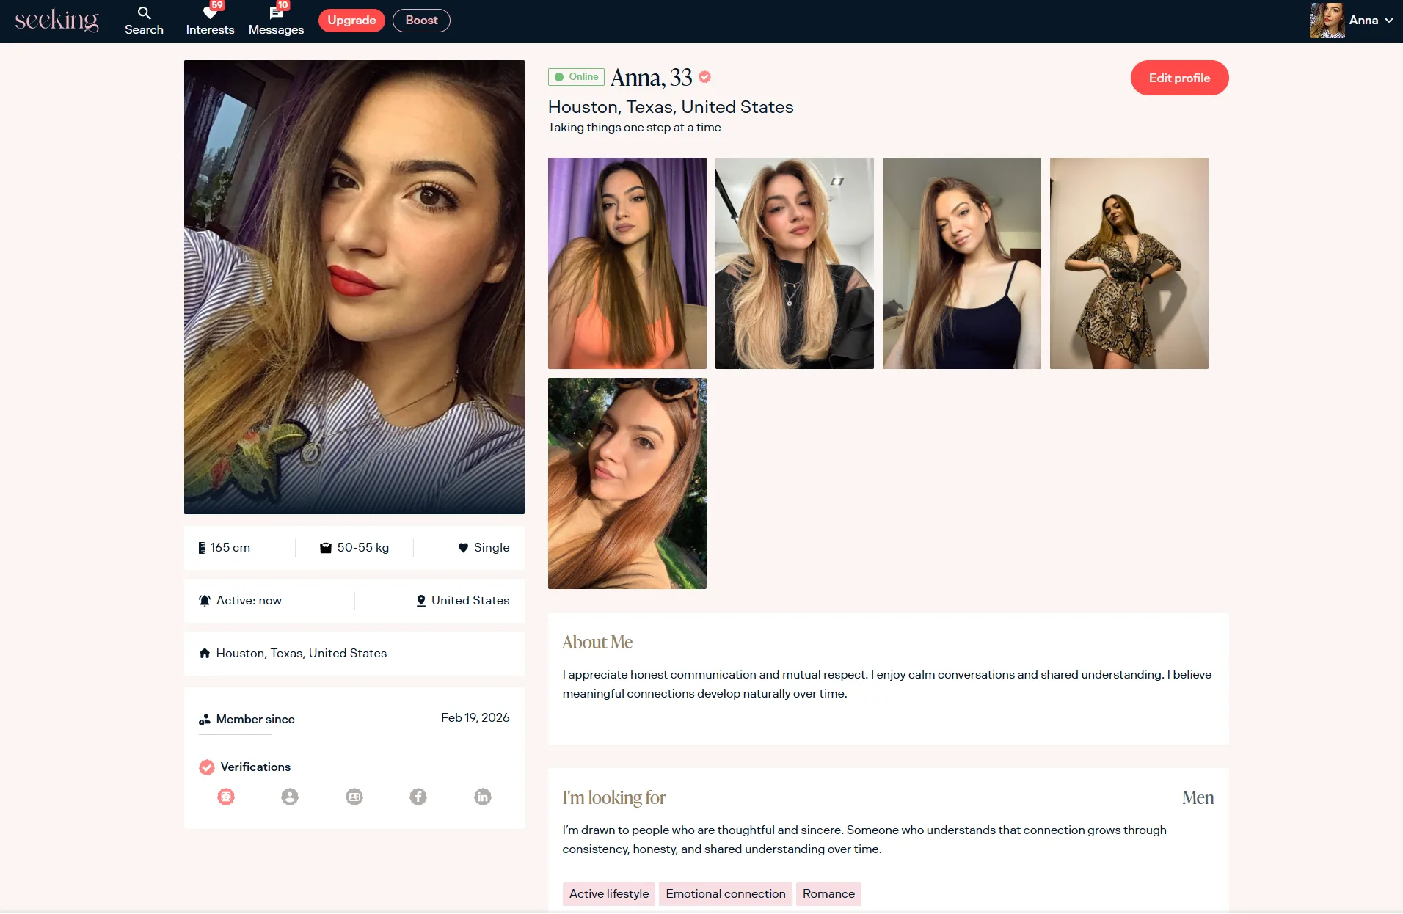Click the verified checkmark beside Anna, 33
Screen dimensions: 1403x914
(x=705, y=77)
